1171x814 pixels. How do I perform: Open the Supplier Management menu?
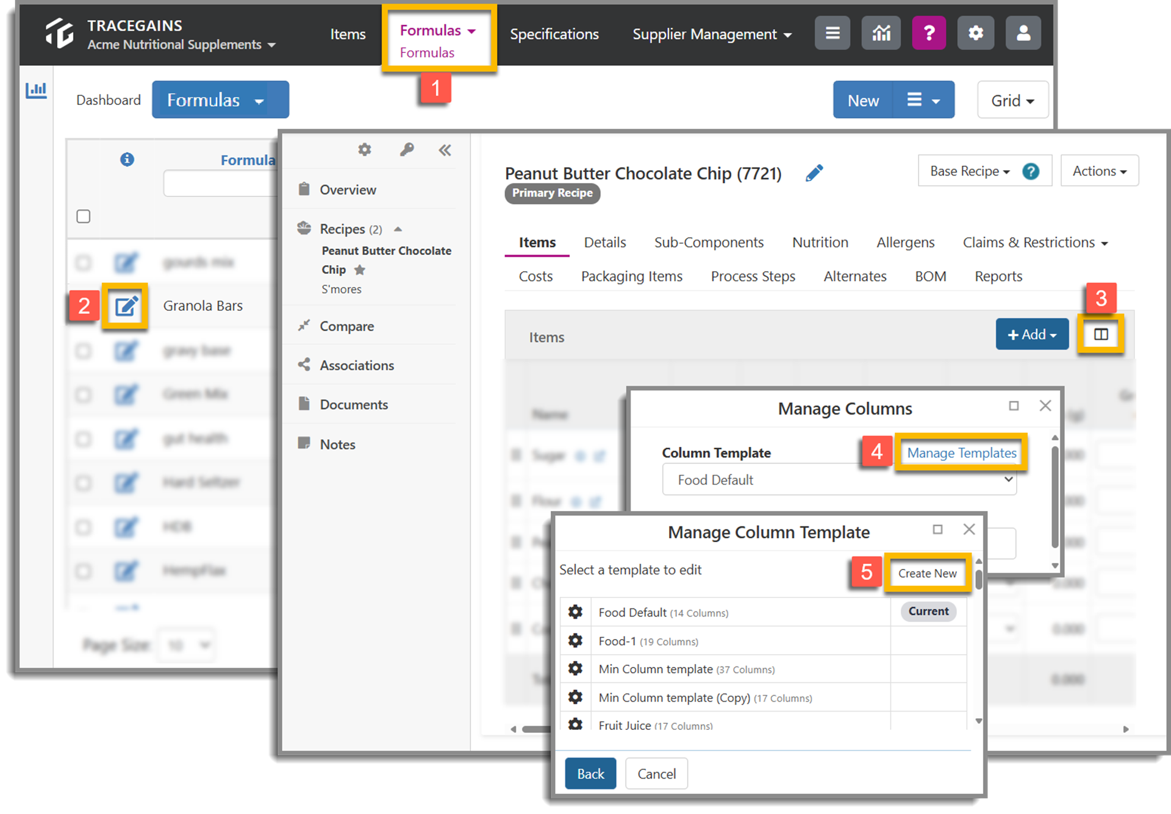pyautogui.click(x=711, y=34)
